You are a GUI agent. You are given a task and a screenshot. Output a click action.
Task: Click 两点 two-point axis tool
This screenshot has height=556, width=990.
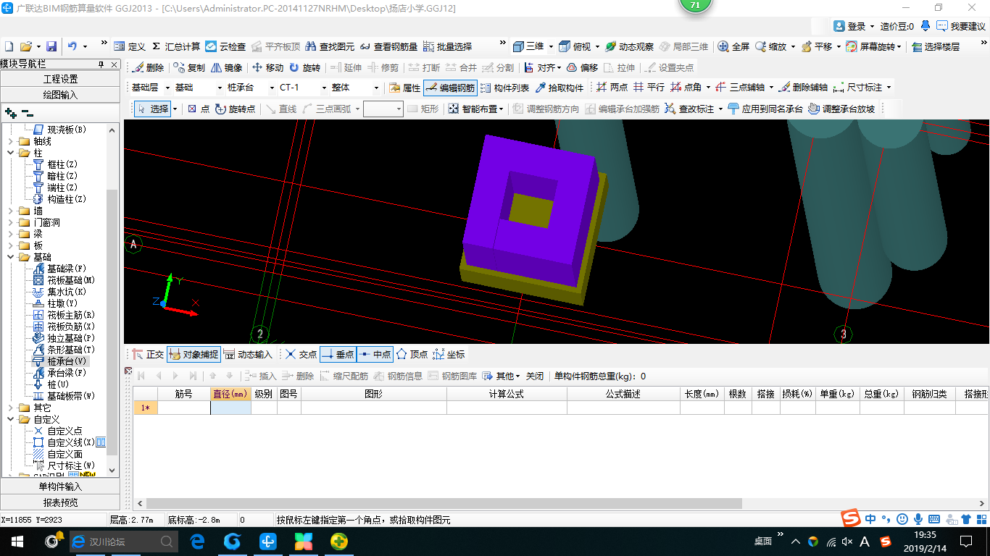[612, 88]
